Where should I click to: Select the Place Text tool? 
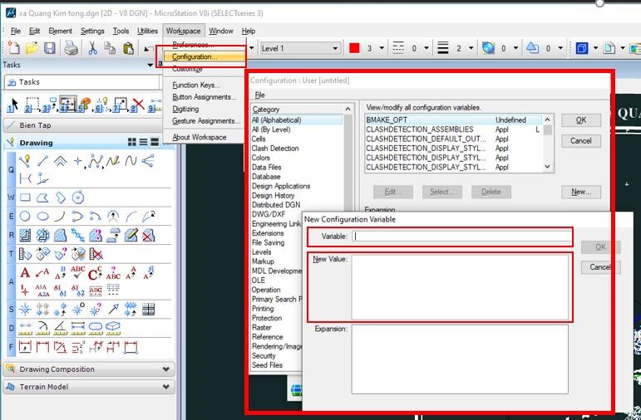point(25,272)
